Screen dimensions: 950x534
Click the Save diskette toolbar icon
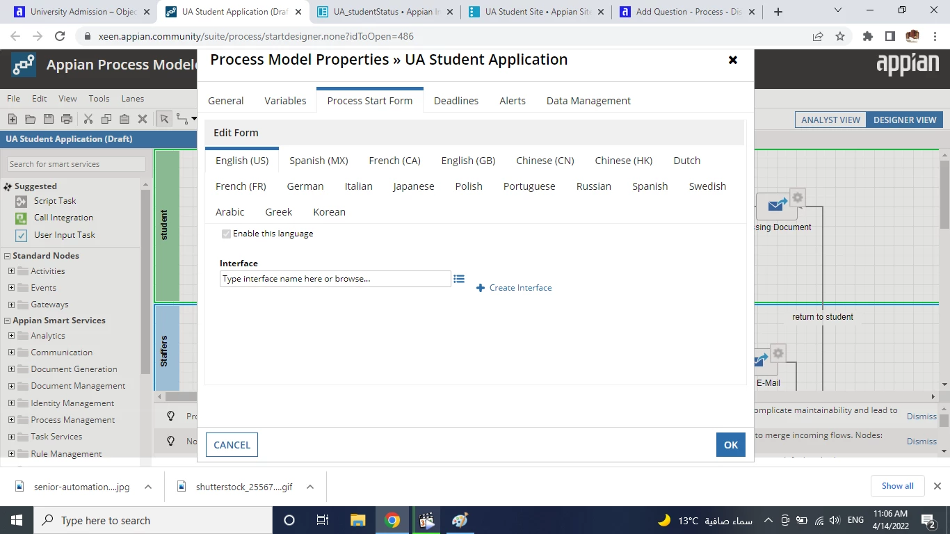click(48, 120)
